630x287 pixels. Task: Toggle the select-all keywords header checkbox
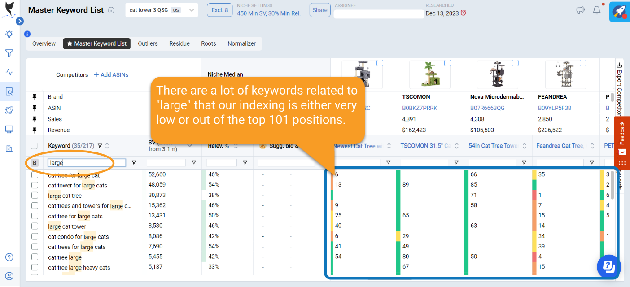34,146
